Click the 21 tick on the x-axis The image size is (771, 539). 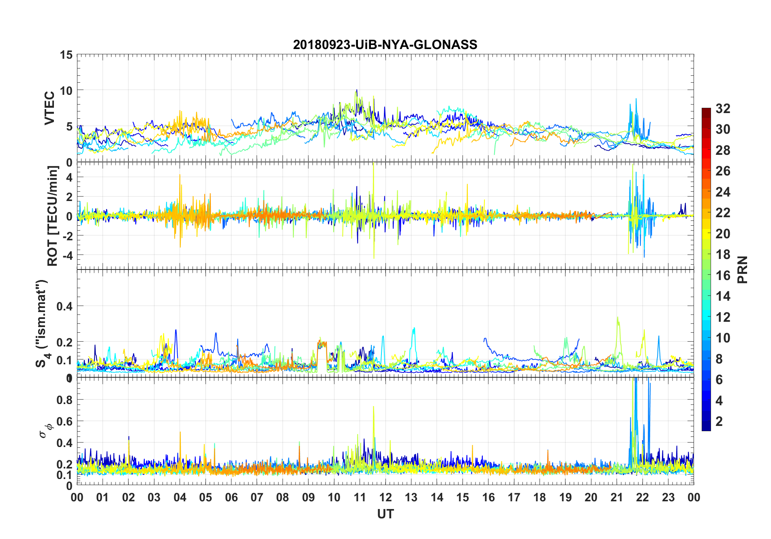617,497
